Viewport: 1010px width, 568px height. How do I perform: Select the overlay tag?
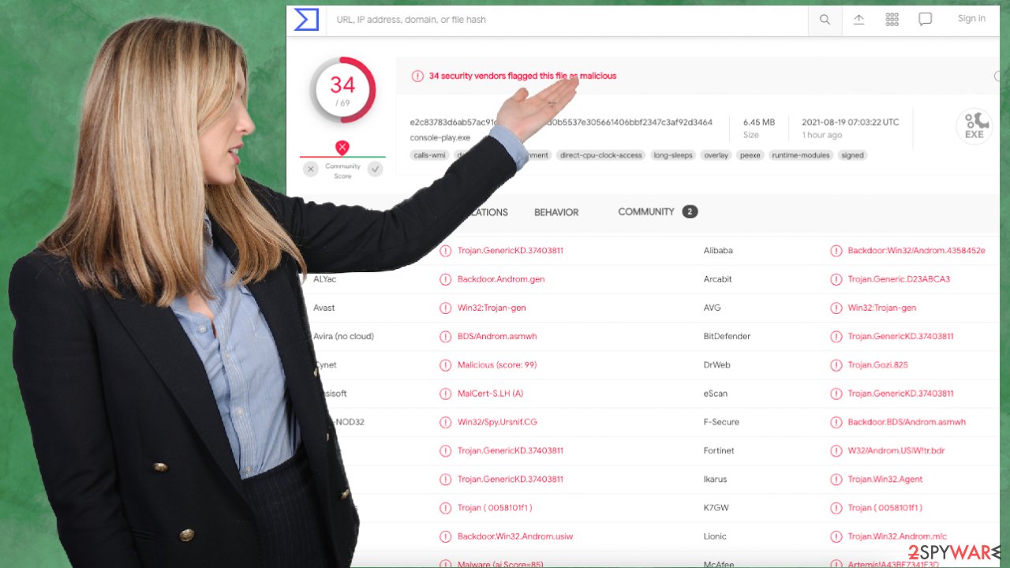(x=716, y=155)
